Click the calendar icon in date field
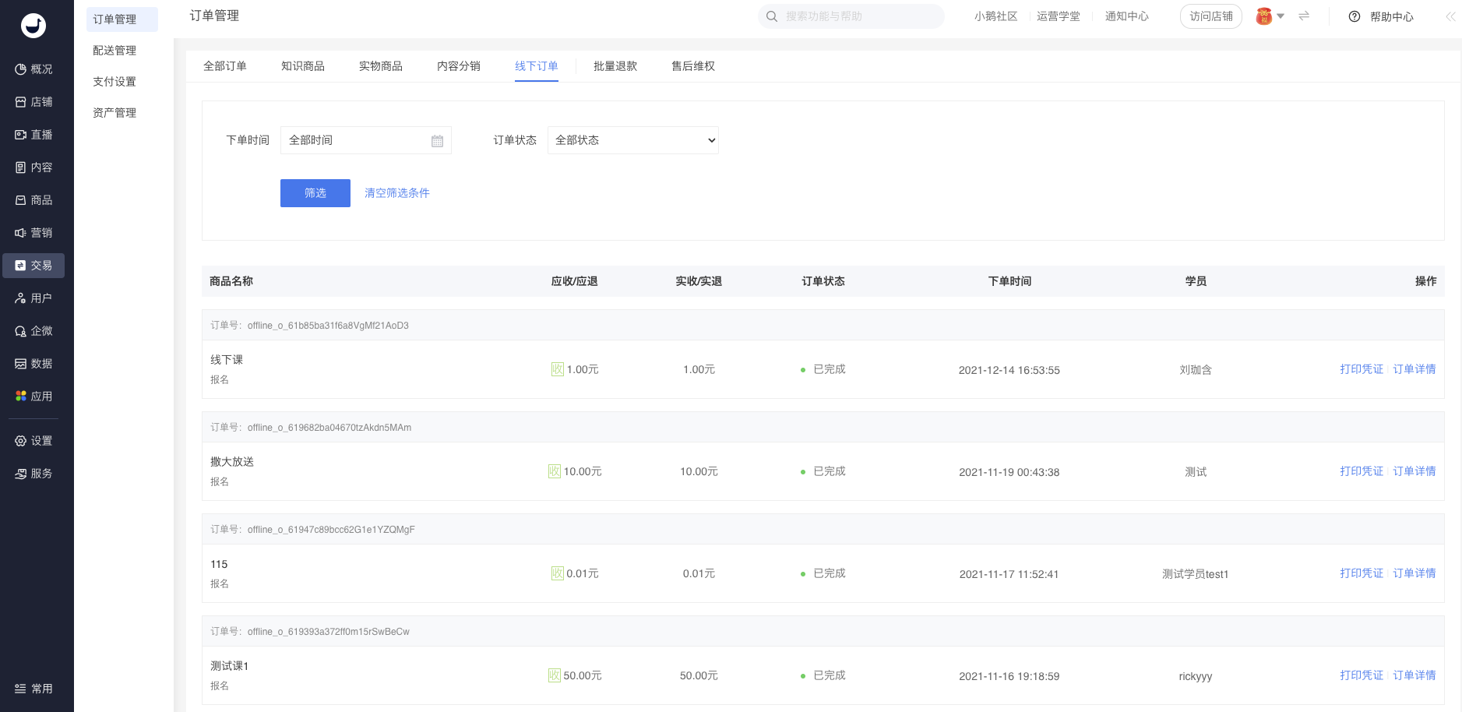1462x712 pixels. point(437,141)
